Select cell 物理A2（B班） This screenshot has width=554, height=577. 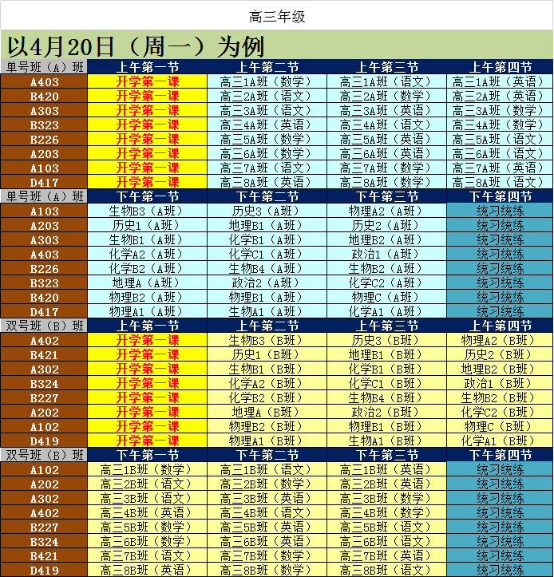500,340
